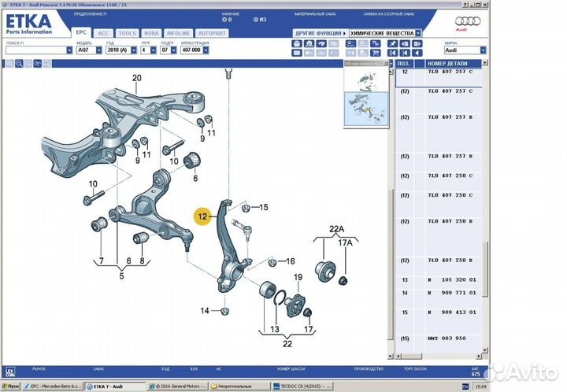Click the ДРУГИЕ ФУНКЦИИ button

(320, 33)
